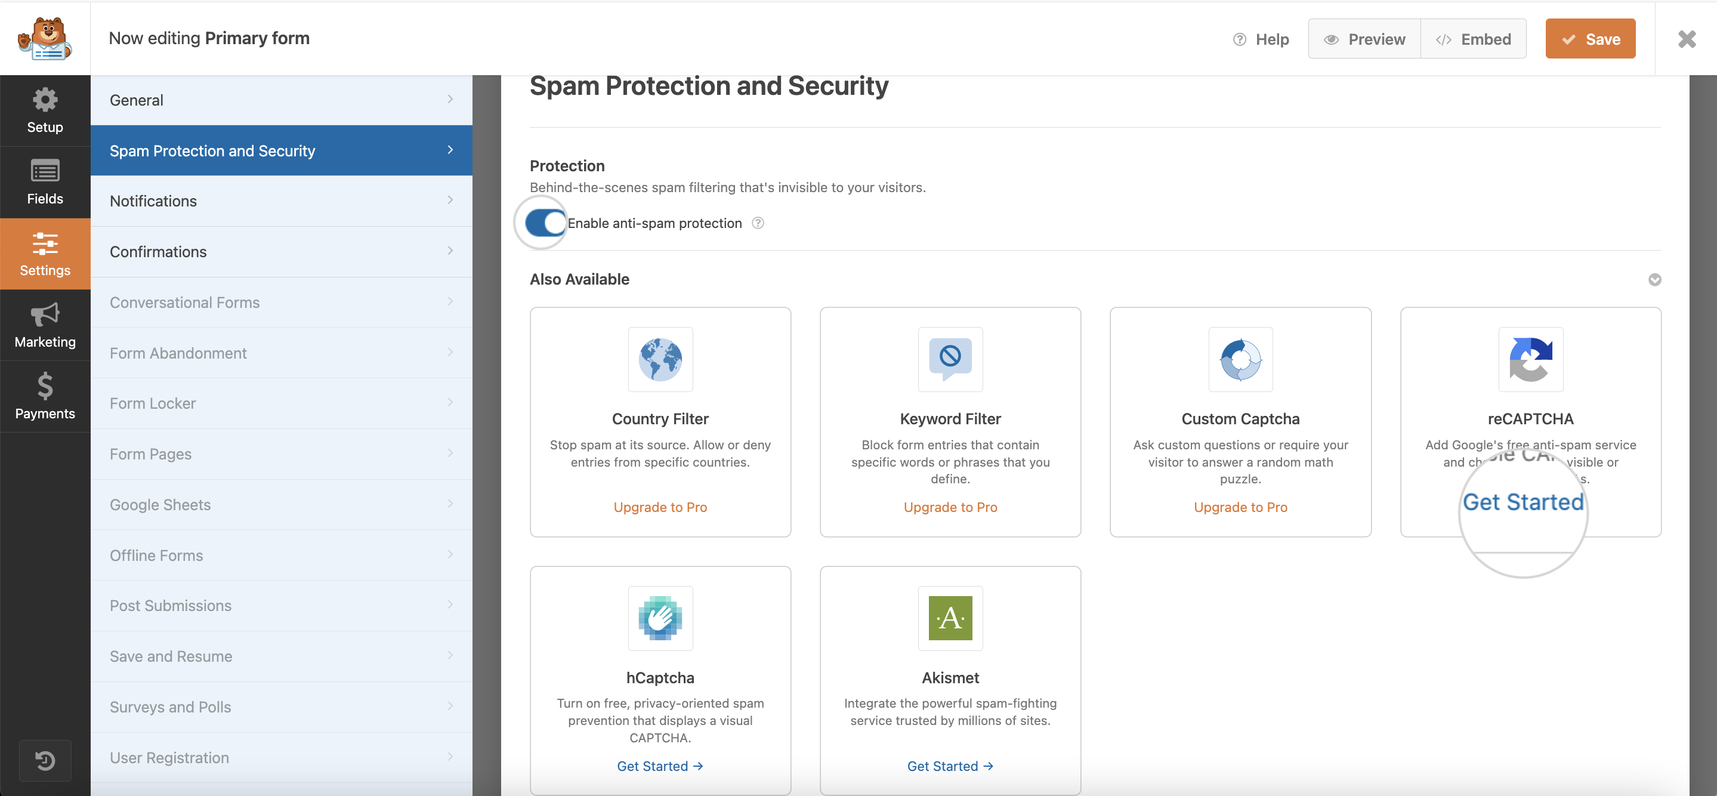This screenshot has width=1717, height=796.
Task: Open User Registration settings
Action: pos(281,757)
